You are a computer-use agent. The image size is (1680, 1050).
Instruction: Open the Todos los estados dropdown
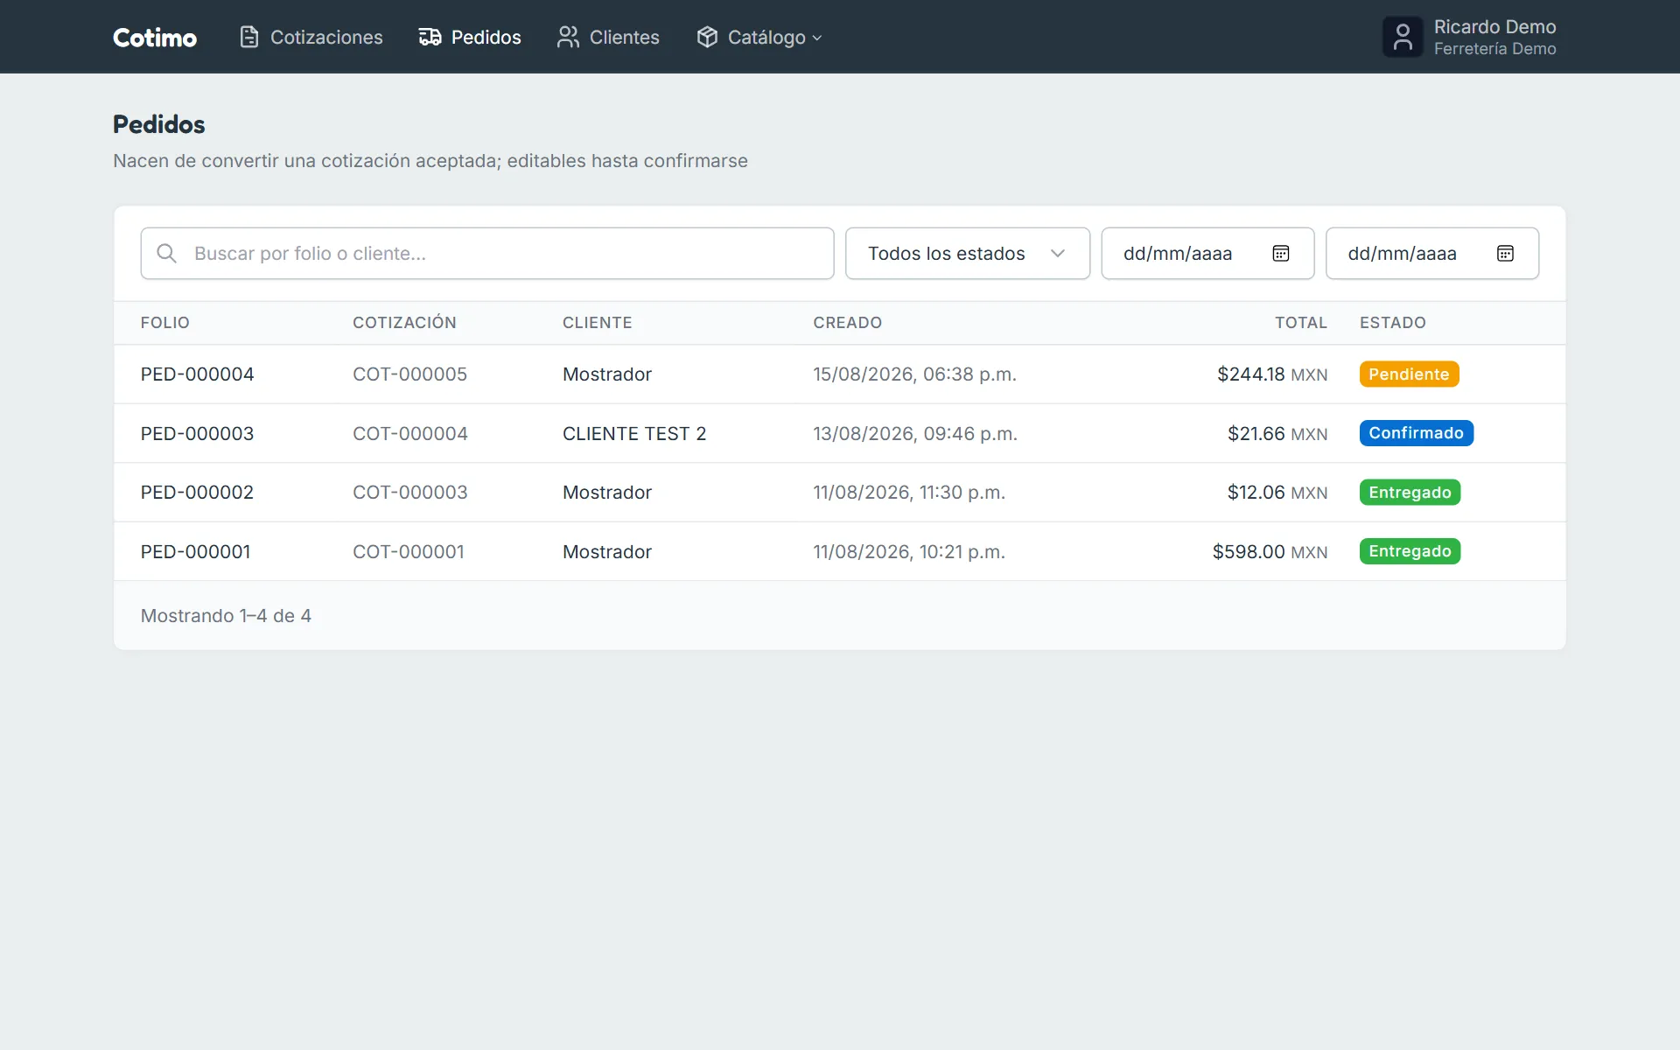[x=968, y=254]
